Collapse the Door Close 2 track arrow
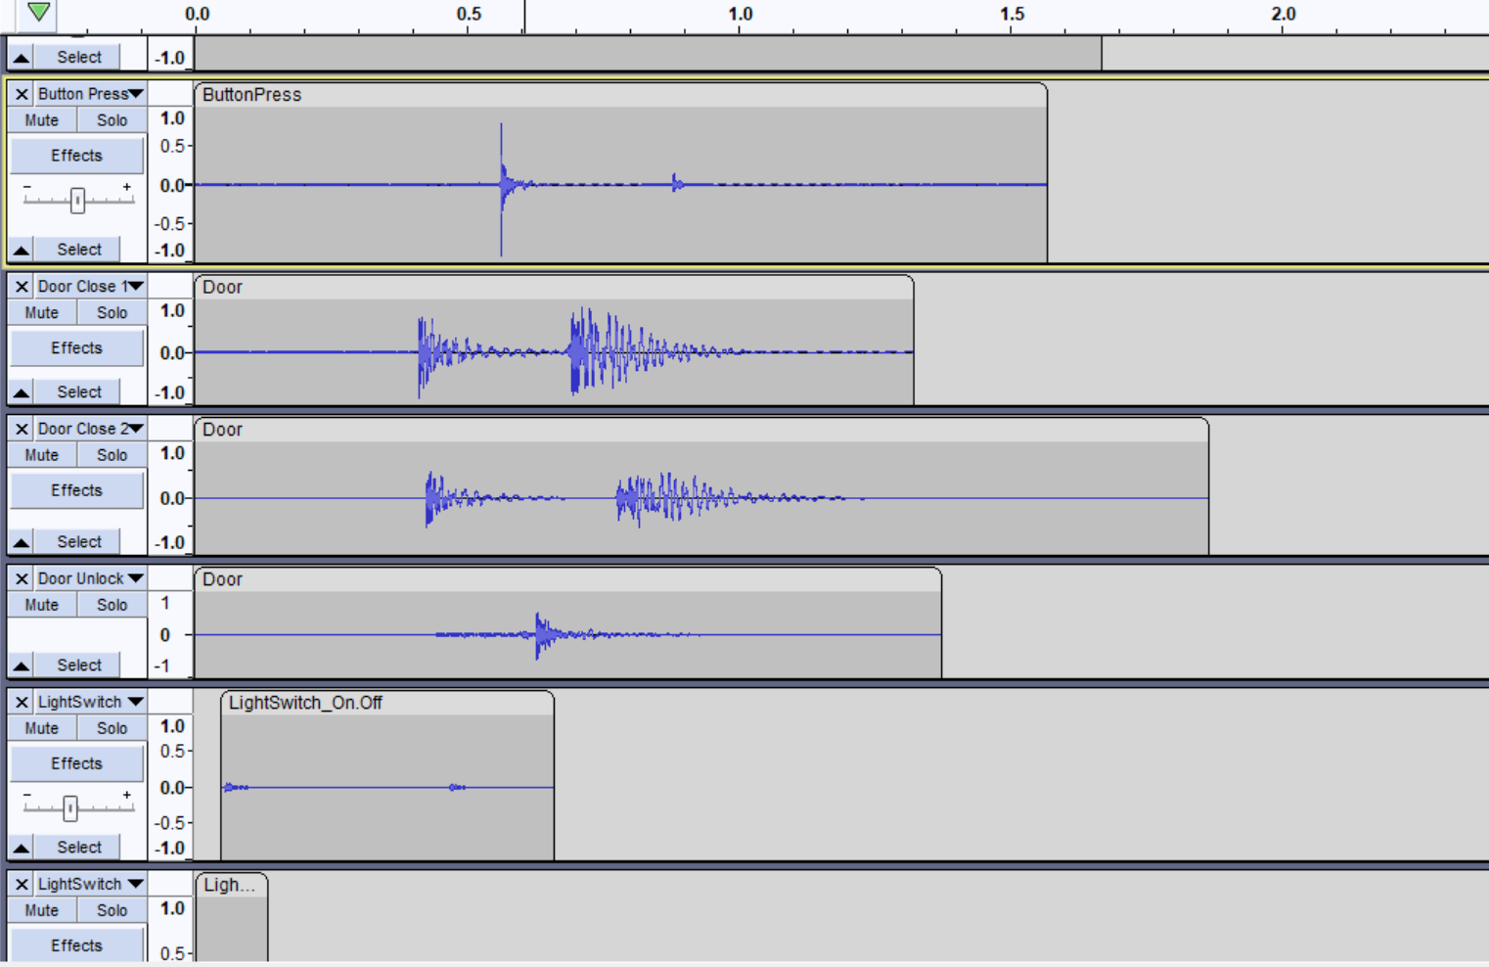1489x967 pixels. coord(21,541)
